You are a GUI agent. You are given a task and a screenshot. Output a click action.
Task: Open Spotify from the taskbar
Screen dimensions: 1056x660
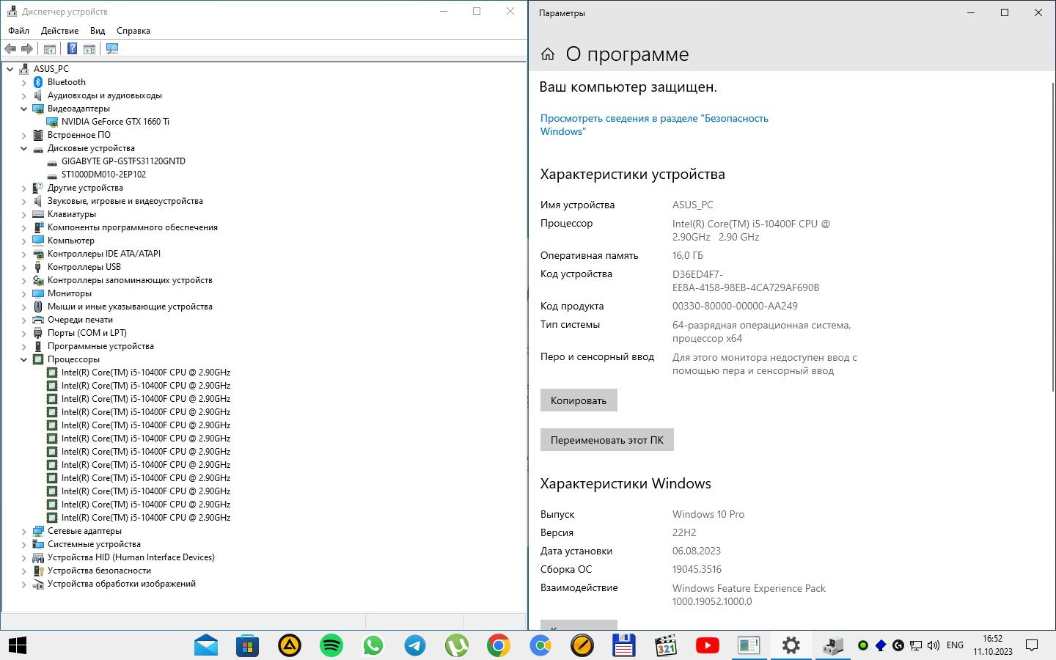331,645
